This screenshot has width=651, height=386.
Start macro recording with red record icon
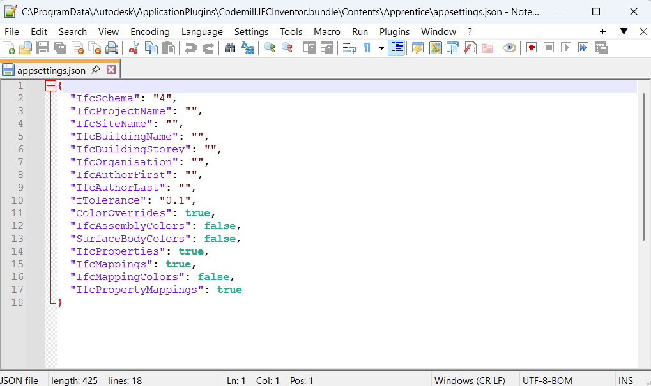coord(532,48)
